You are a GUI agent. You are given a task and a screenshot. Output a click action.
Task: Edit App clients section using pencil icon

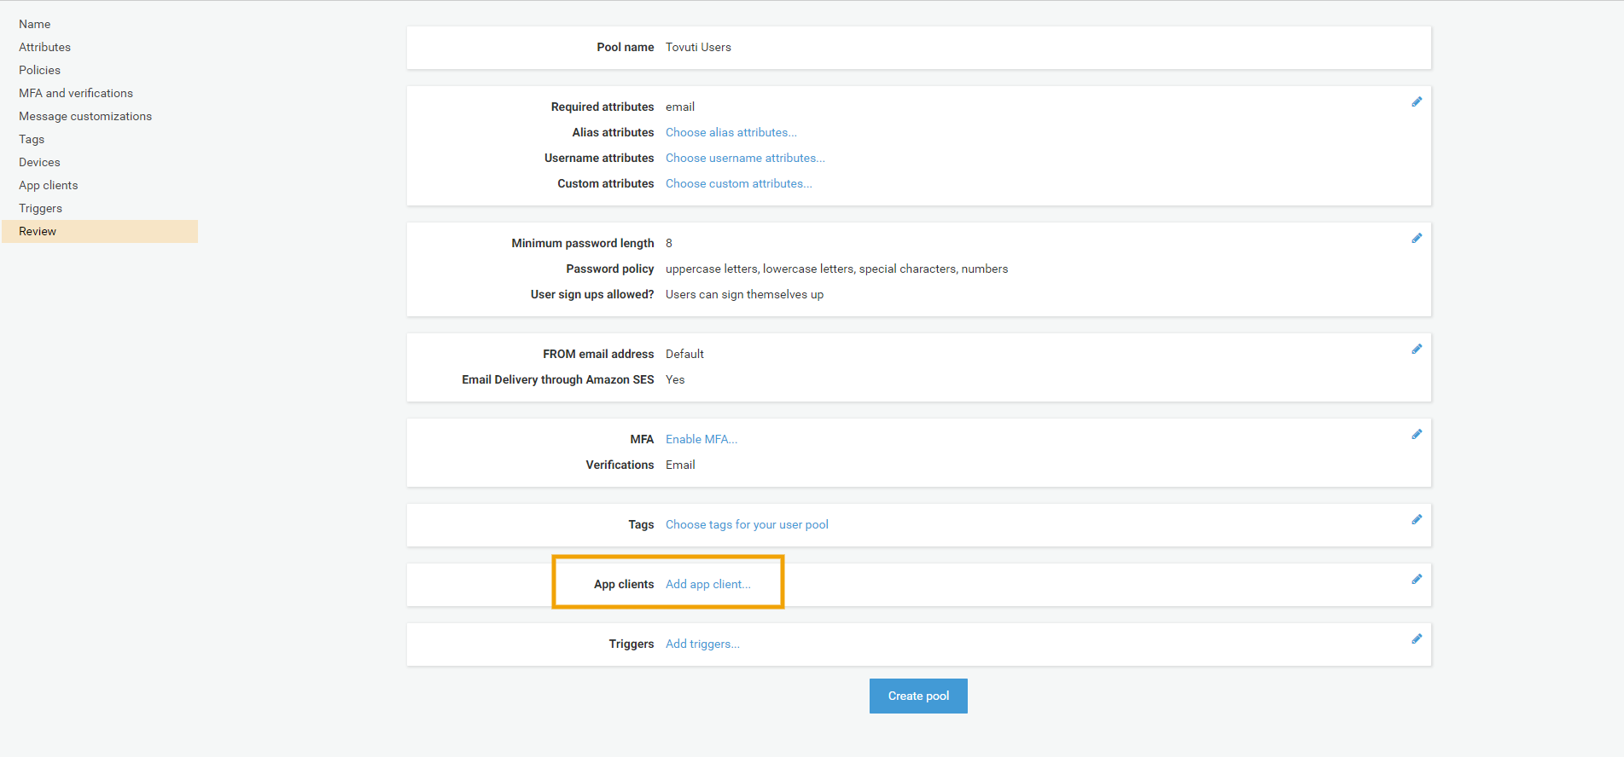1416,580
